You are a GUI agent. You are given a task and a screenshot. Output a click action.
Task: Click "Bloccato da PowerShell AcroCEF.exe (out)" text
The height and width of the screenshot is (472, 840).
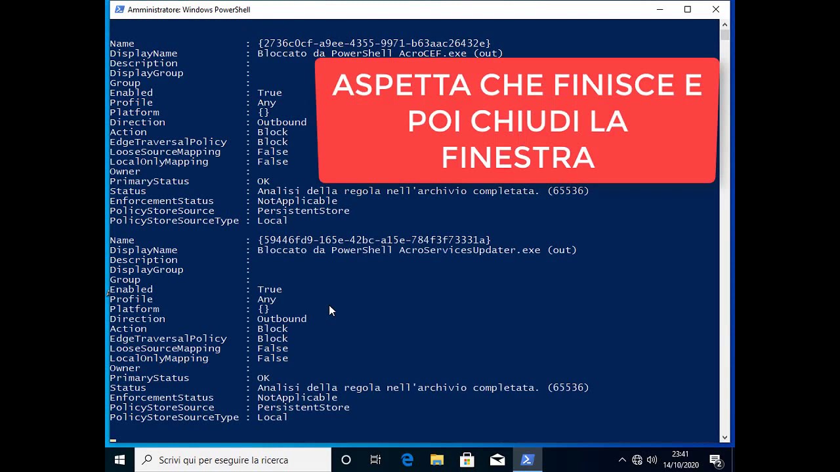(380, 53)
